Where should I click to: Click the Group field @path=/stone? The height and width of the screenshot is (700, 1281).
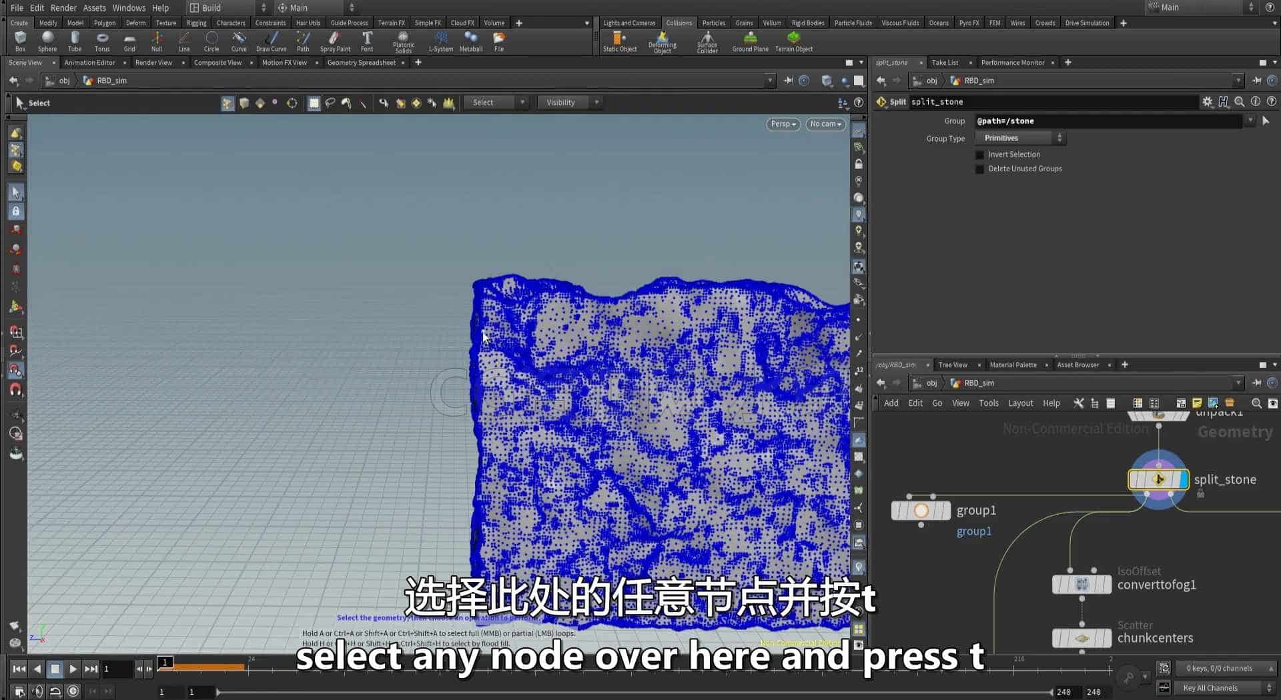point(1108,121)
